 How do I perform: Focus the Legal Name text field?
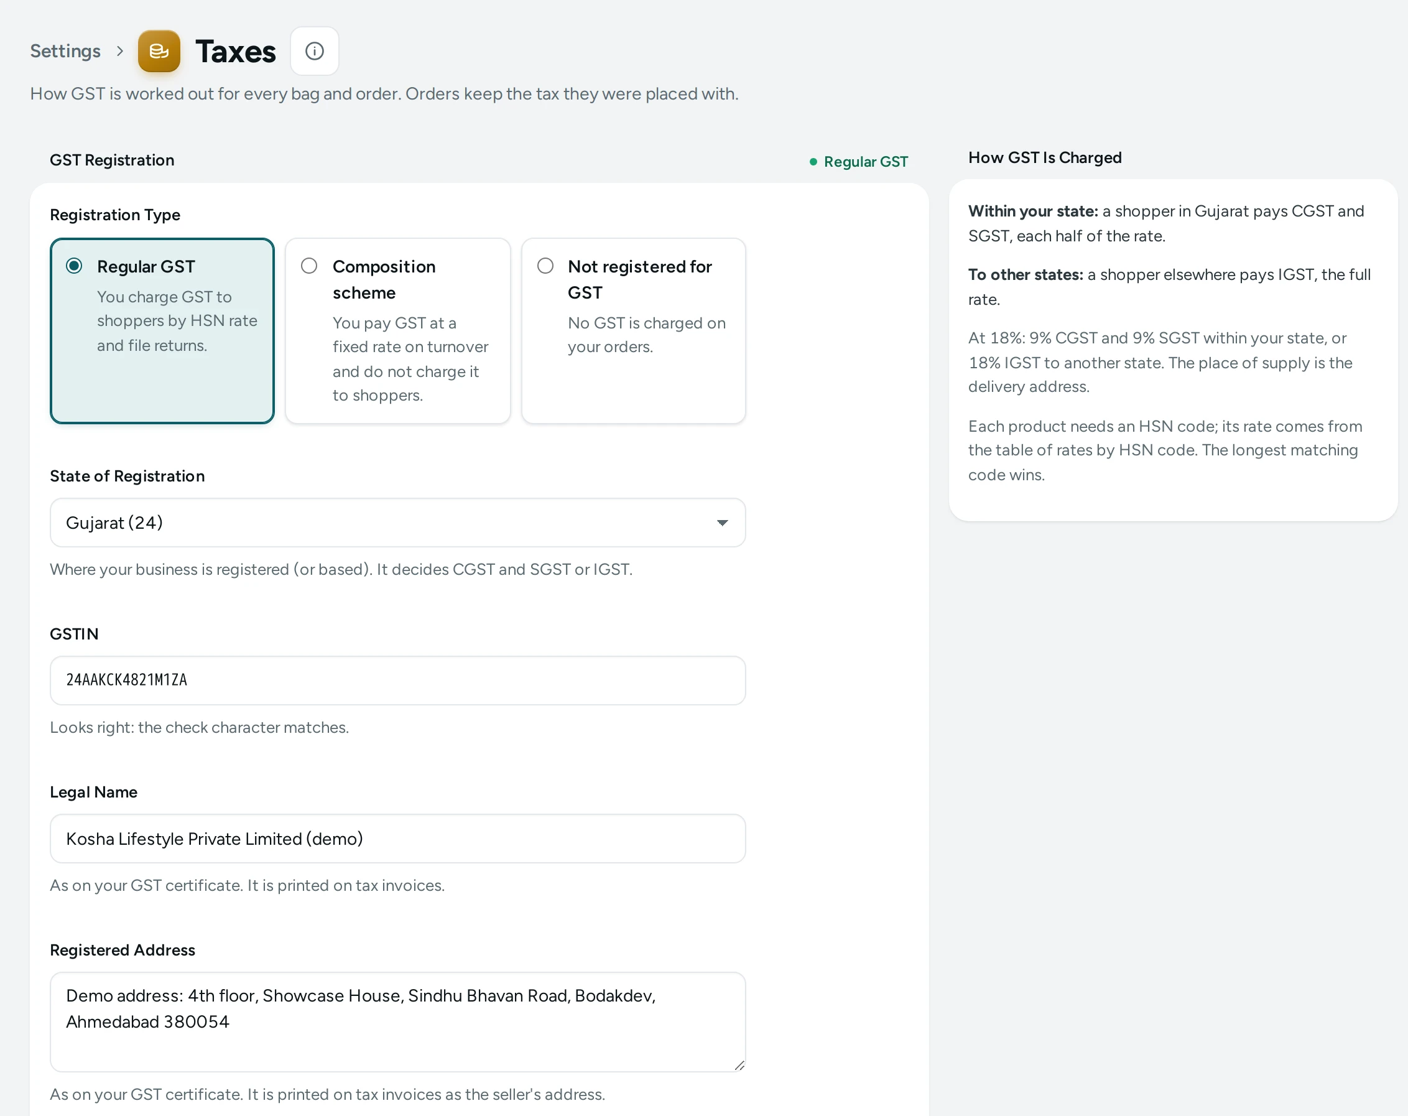[x=398, y=839]
